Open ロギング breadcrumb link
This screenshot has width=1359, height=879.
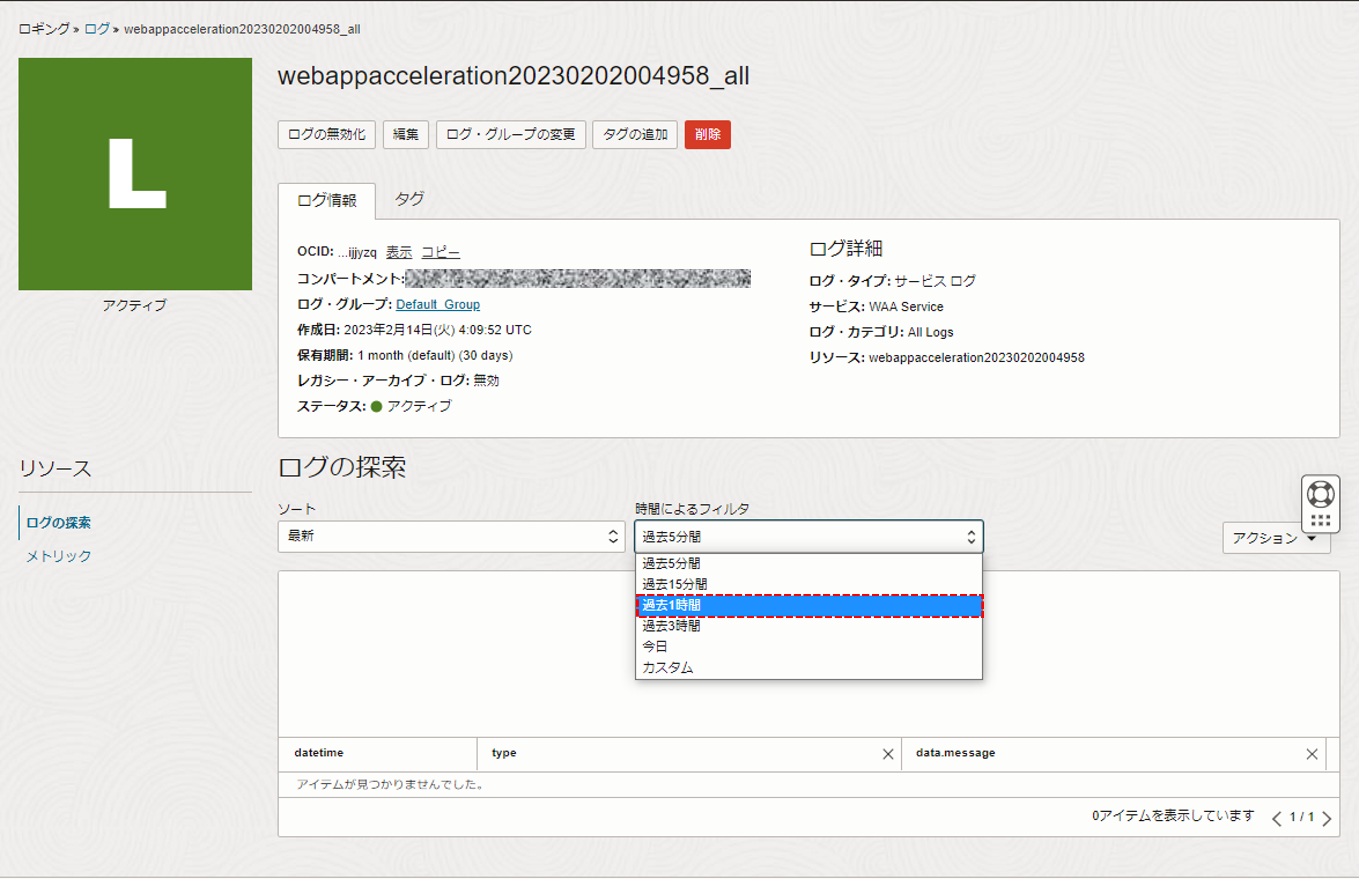[x=44, y=29]
